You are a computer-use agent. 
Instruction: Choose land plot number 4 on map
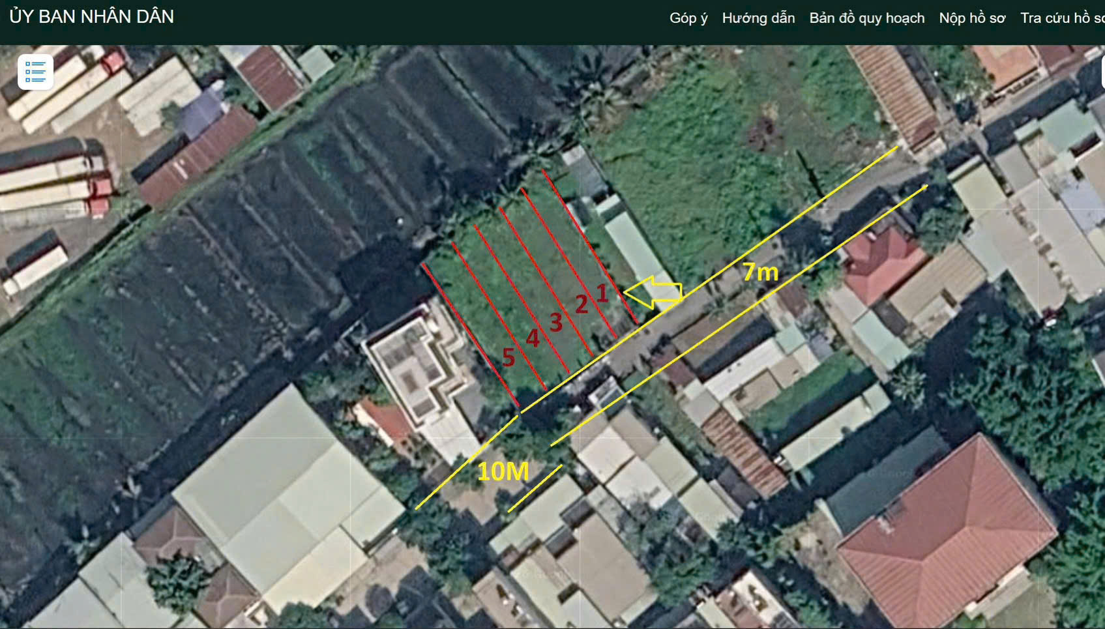click(533, 338)
